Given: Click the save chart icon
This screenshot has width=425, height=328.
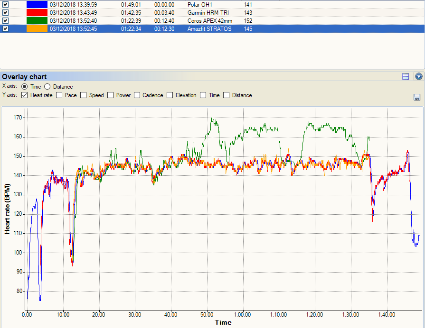Looking at the screenshot, I should 417,97.
